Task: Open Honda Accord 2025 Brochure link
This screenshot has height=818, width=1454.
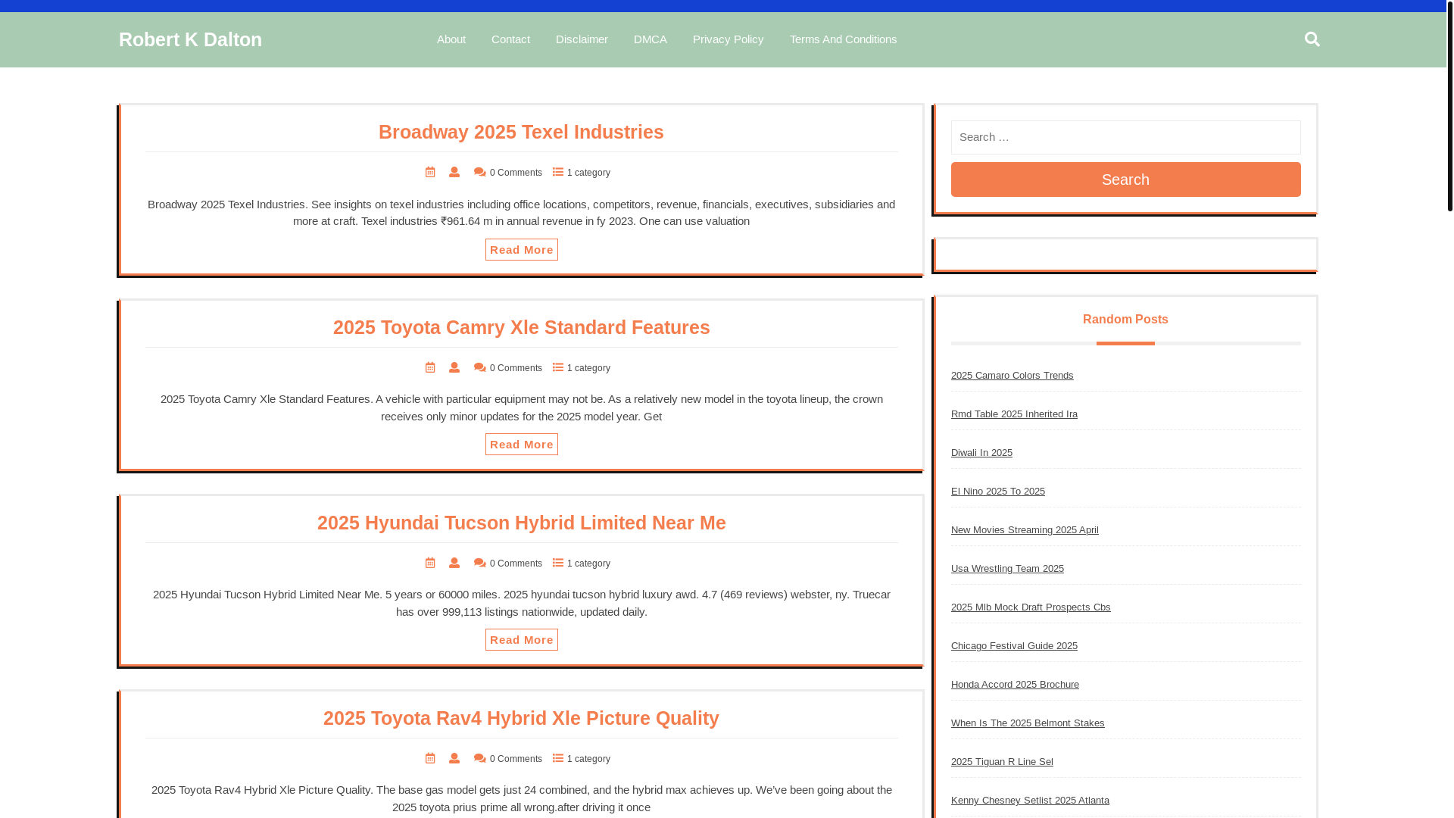Action: click(x=1015, y=685)
